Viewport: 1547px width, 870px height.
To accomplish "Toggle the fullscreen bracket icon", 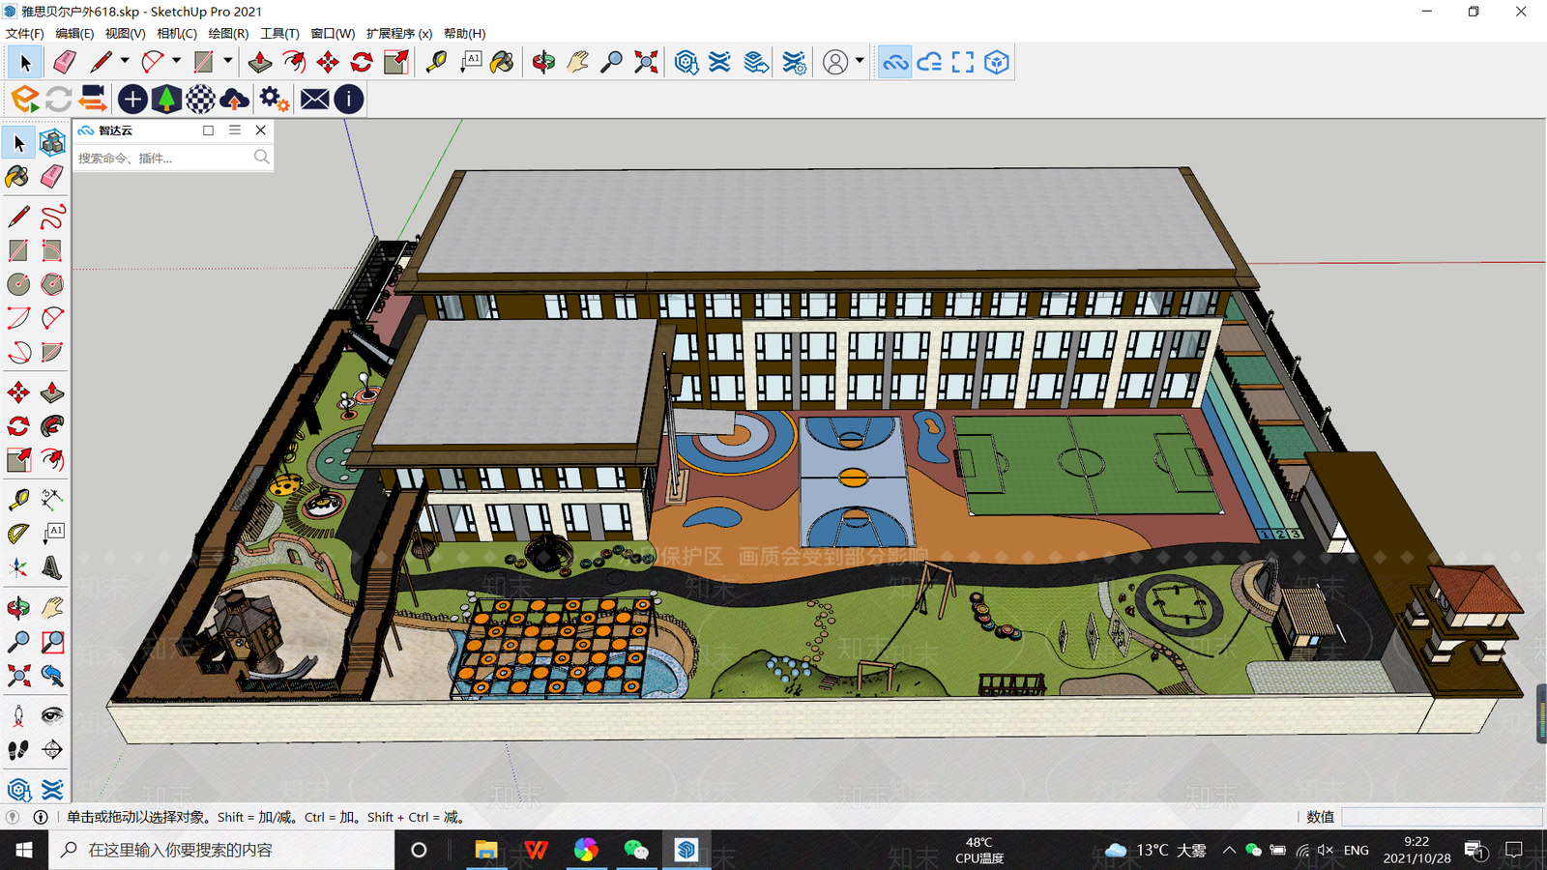I will pos(963,63).
